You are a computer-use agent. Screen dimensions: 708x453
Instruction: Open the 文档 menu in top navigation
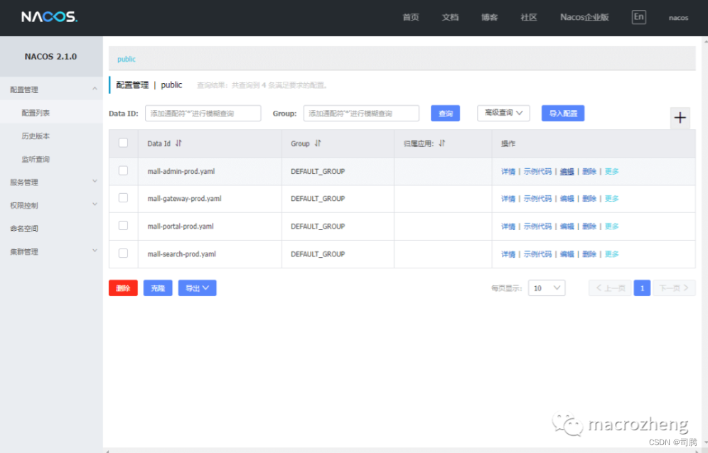point(450,17)
